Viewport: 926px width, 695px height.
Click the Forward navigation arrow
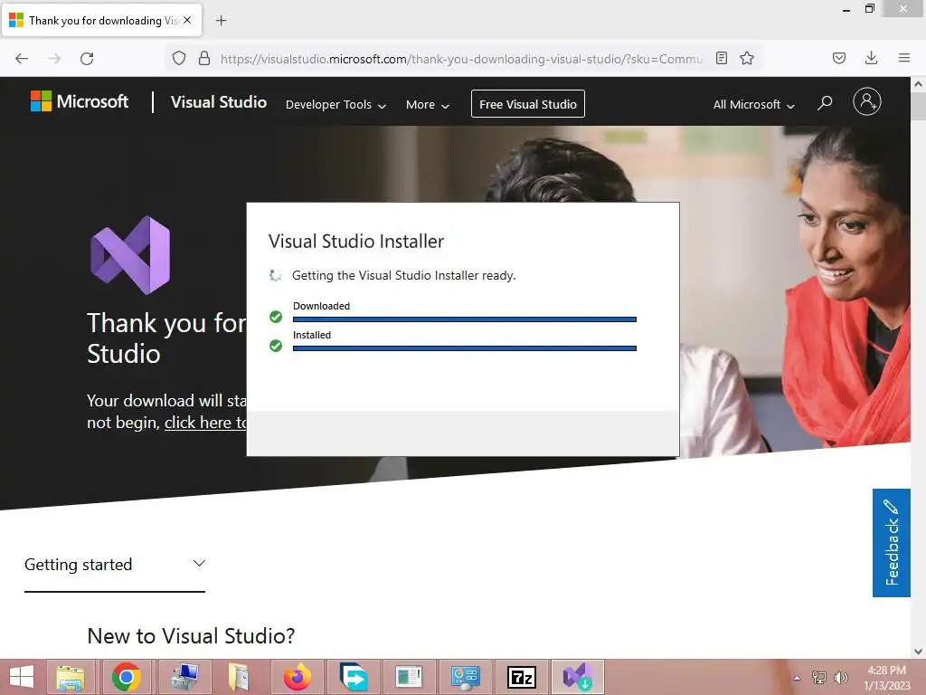coord(54,59)
